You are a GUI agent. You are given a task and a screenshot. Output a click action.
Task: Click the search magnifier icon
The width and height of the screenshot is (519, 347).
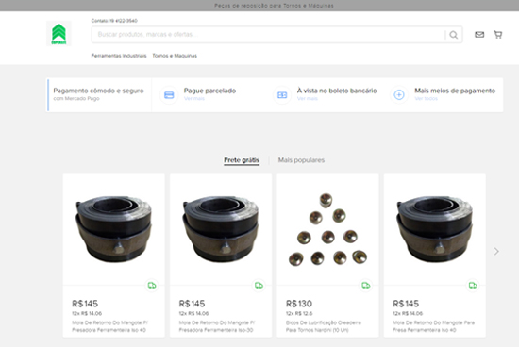click(454, 35)
